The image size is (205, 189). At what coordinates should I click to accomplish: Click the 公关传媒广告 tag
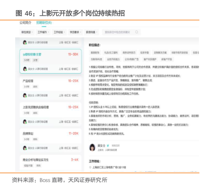[132, 59]
